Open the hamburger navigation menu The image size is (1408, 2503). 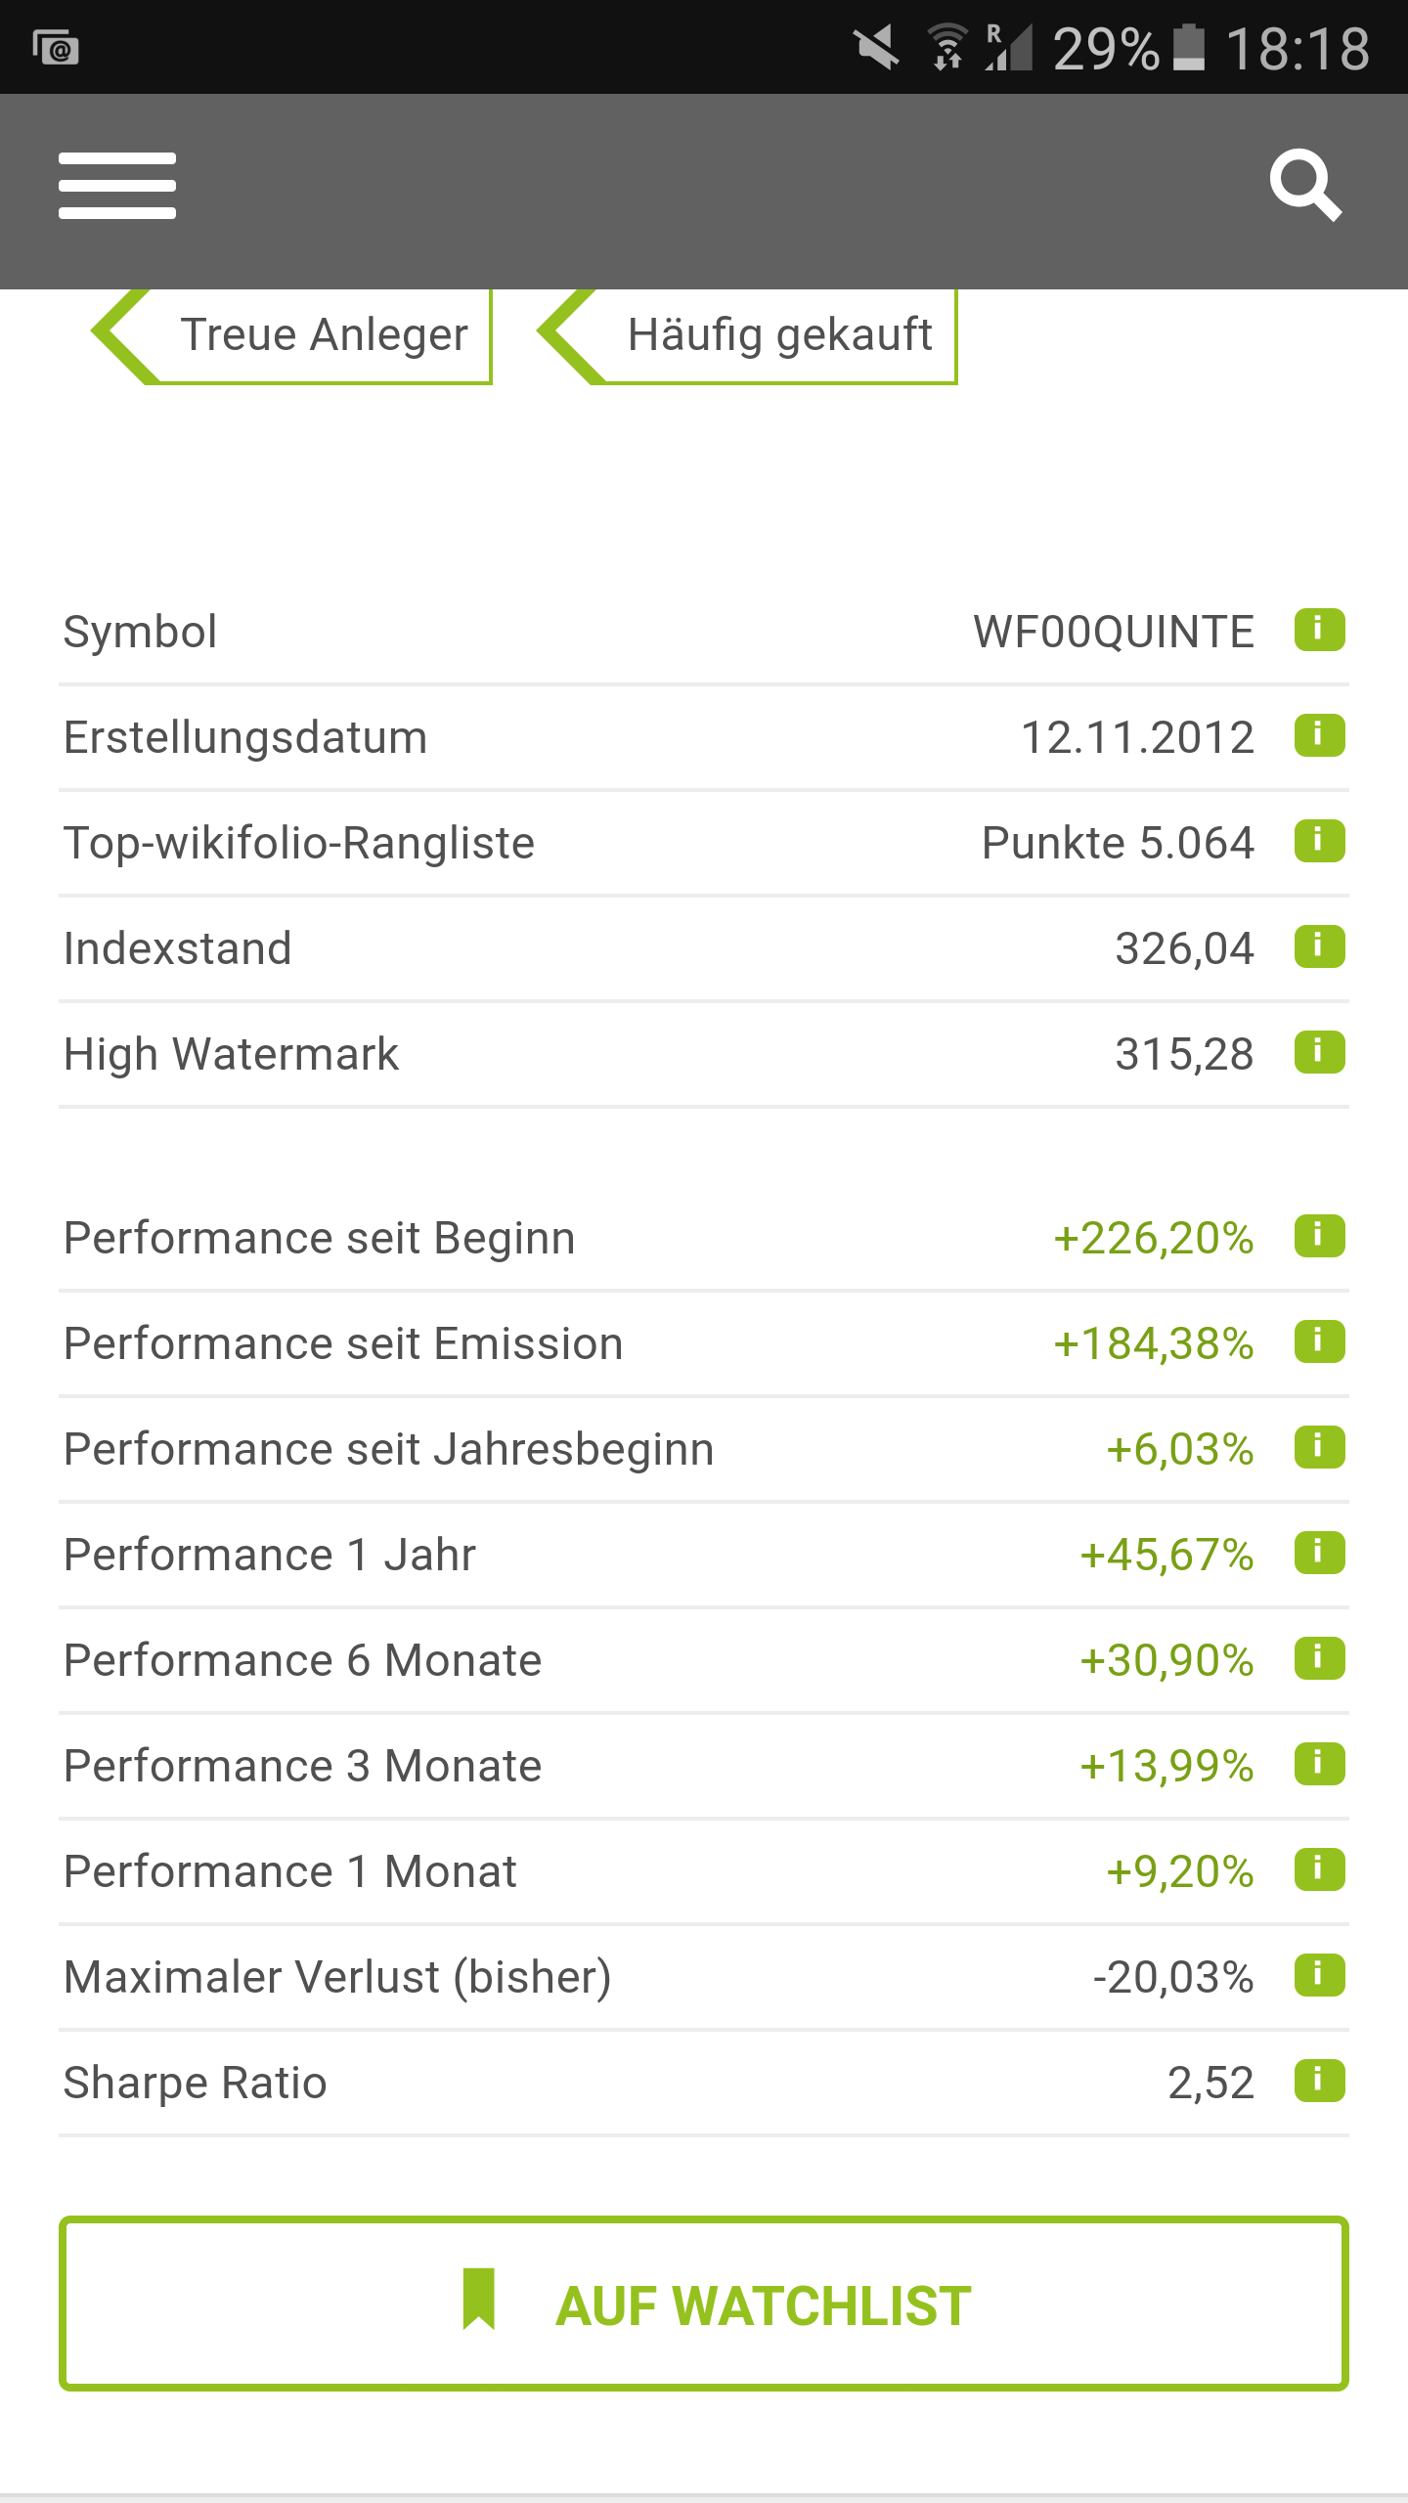[x=117, y=186]
